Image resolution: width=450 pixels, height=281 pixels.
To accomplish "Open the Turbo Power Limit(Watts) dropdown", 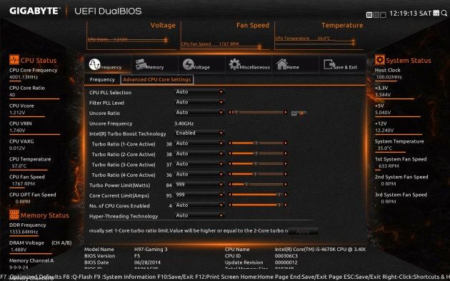I will (199, 185).
